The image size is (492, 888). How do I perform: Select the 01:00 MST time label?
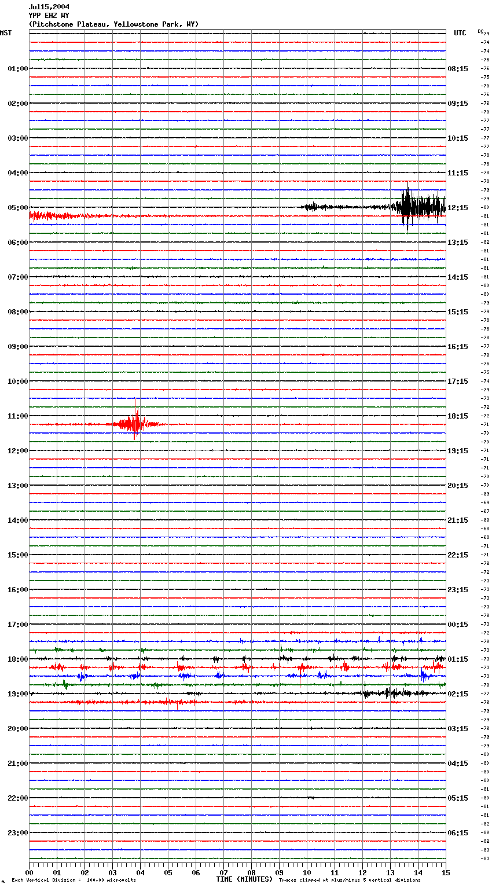tap(17, 69)
